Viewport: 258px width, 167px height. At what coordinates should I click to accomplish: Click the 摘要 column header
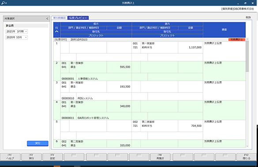pos(224,30)
